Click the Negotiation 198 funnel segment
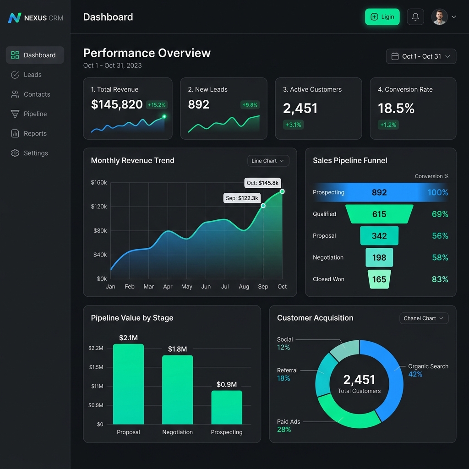Image resolution: width=469 pixels, height=469 pixels. (379, 257)
